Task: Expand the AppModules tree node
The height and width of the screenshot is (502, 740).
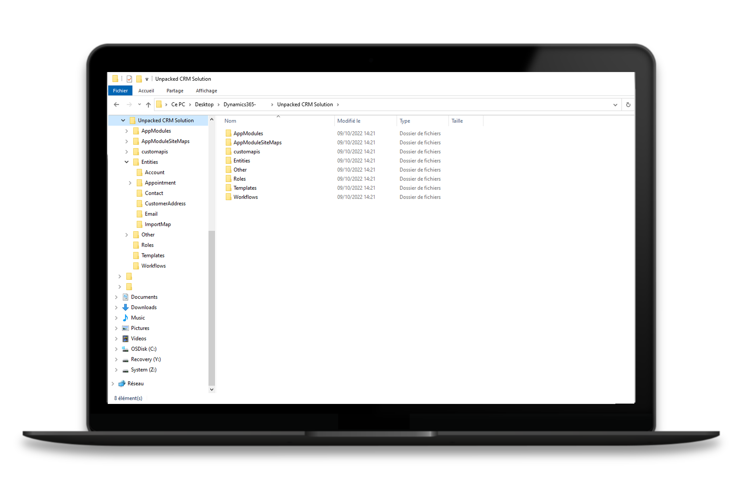Action: [127, 131]
